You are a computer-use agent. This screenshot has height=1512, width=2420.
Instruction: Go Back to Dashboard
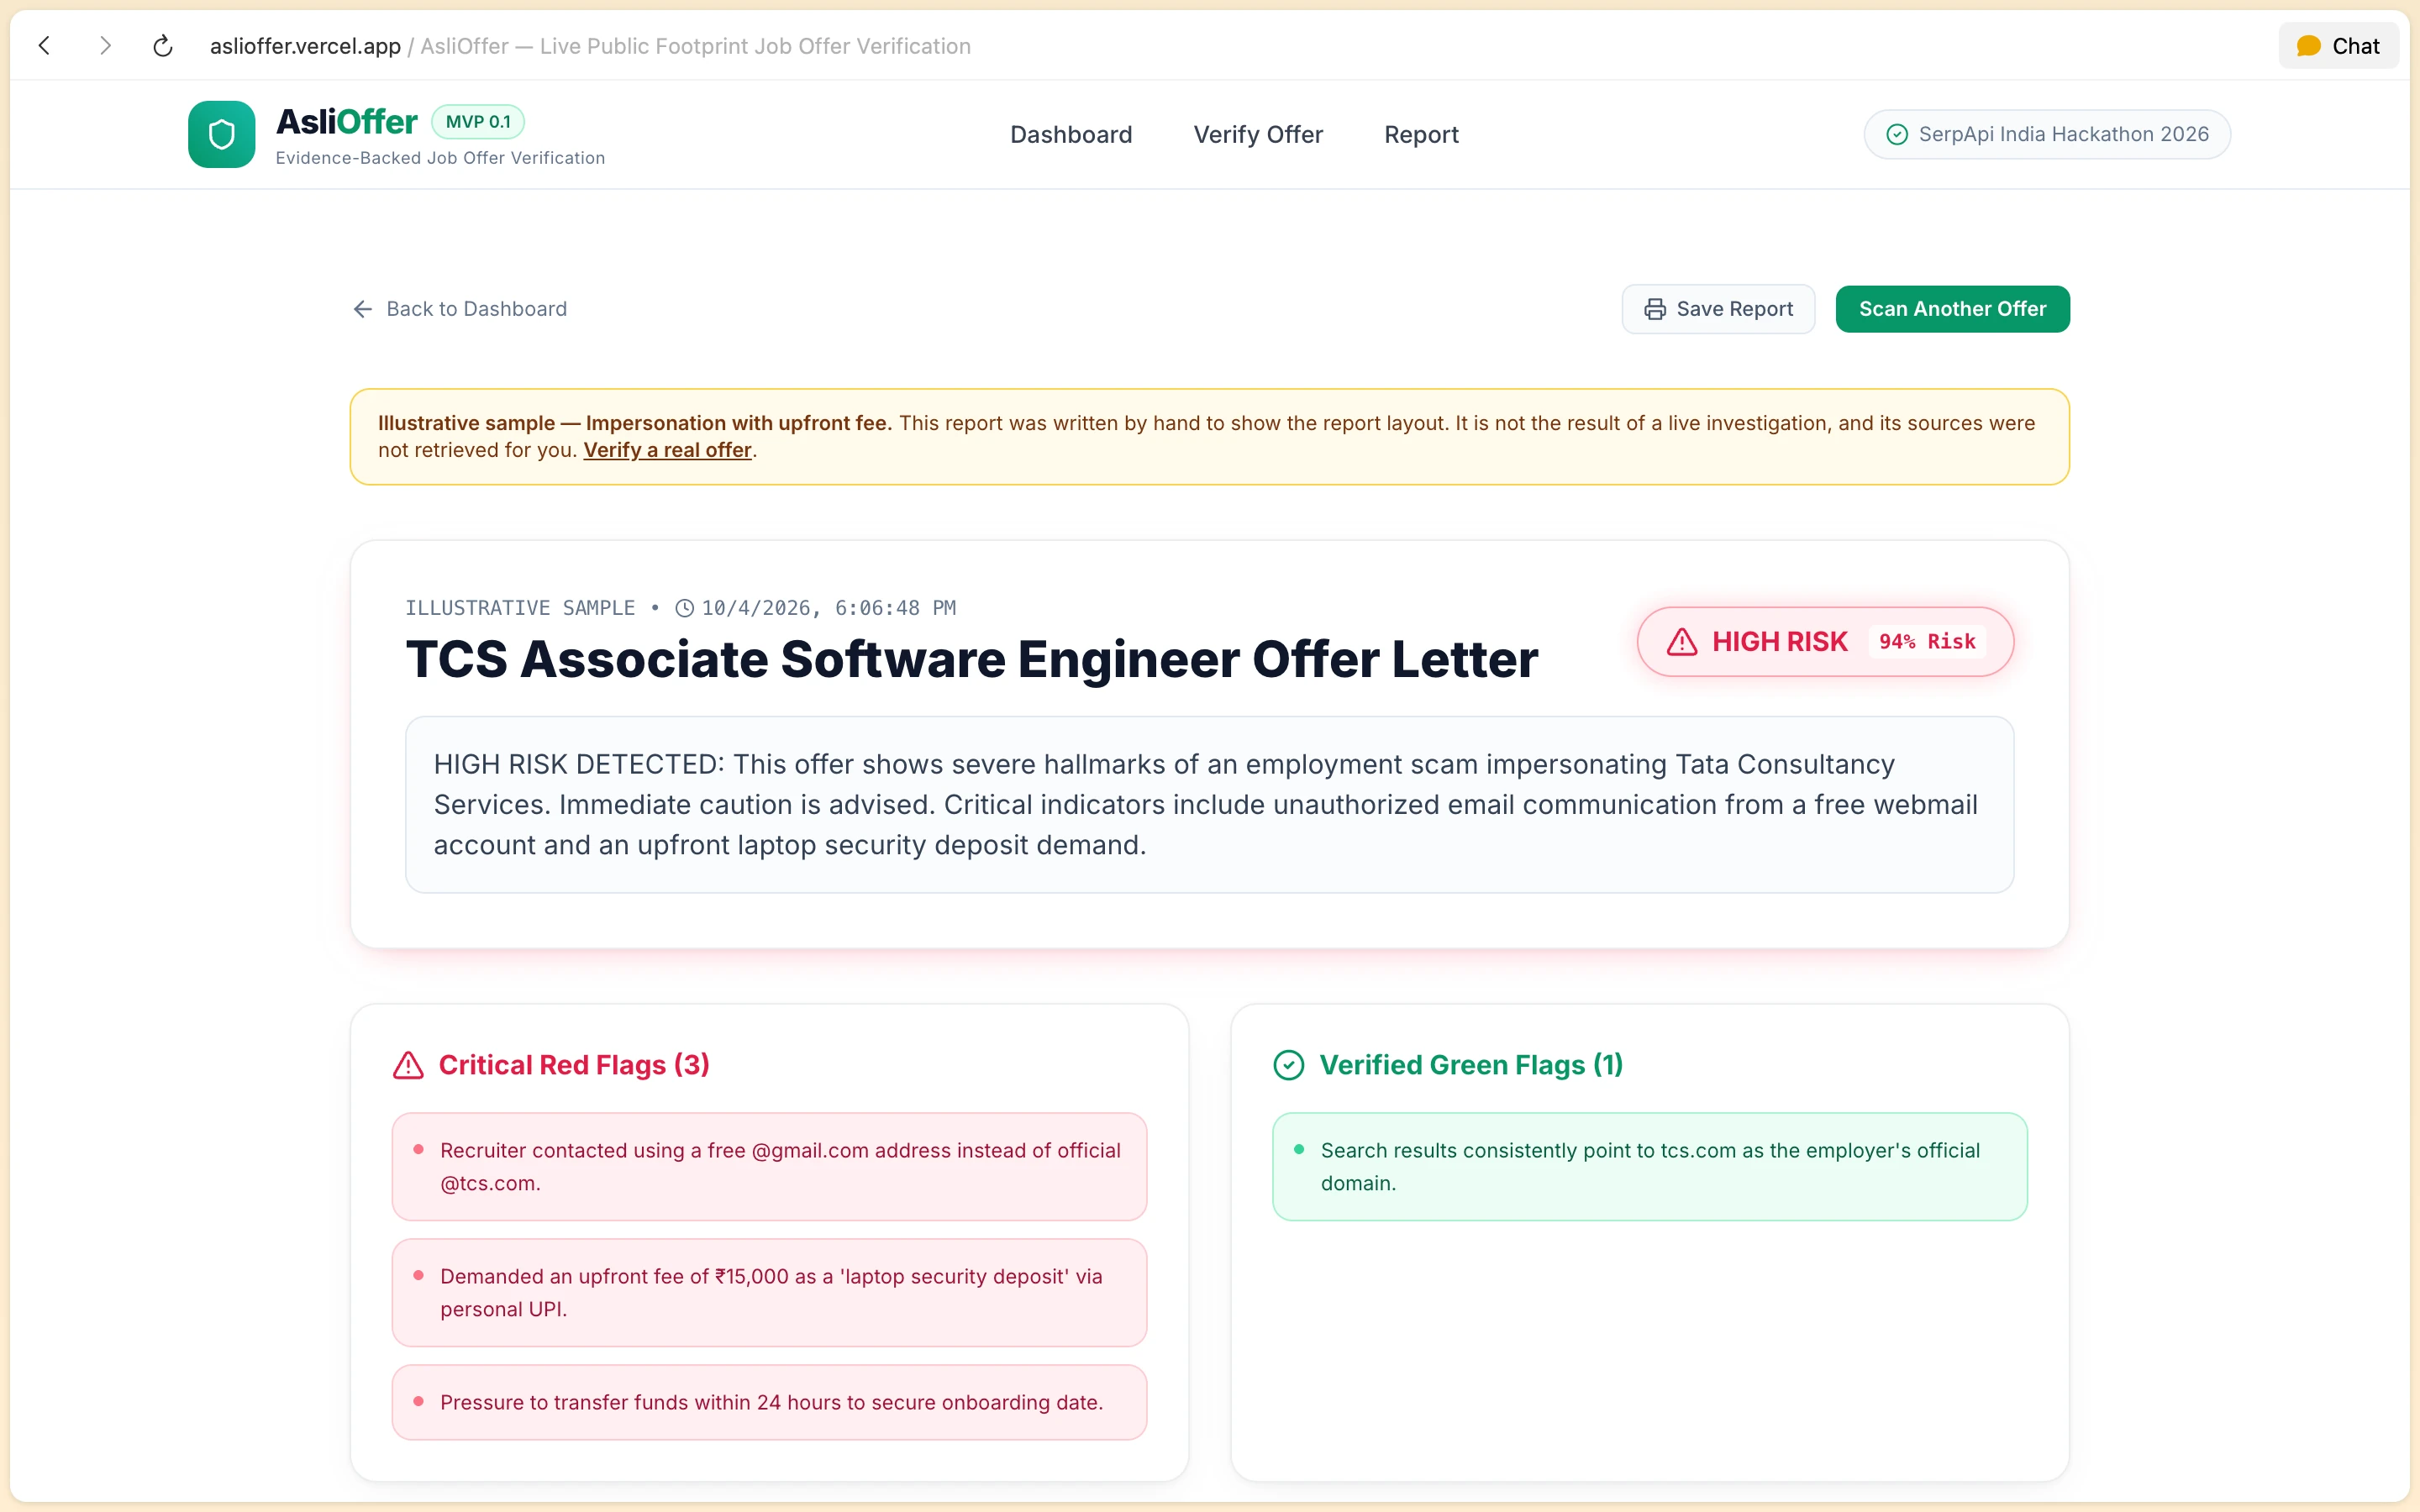[x=460, y=309]
